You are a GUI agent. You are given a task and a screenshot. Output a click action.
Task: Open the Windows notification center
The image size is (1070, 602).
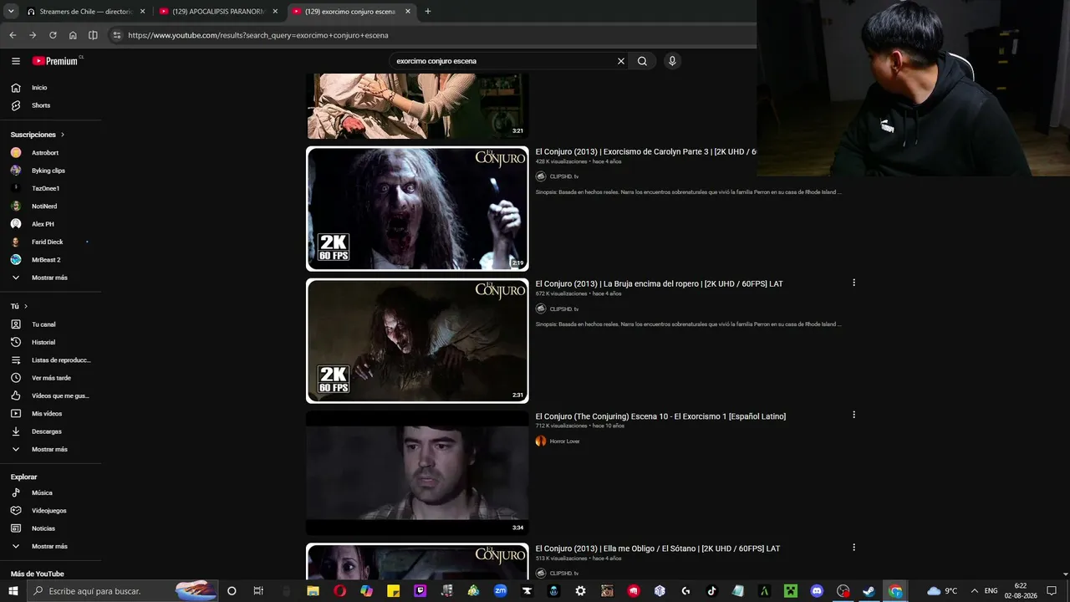tap(1052, 591)
